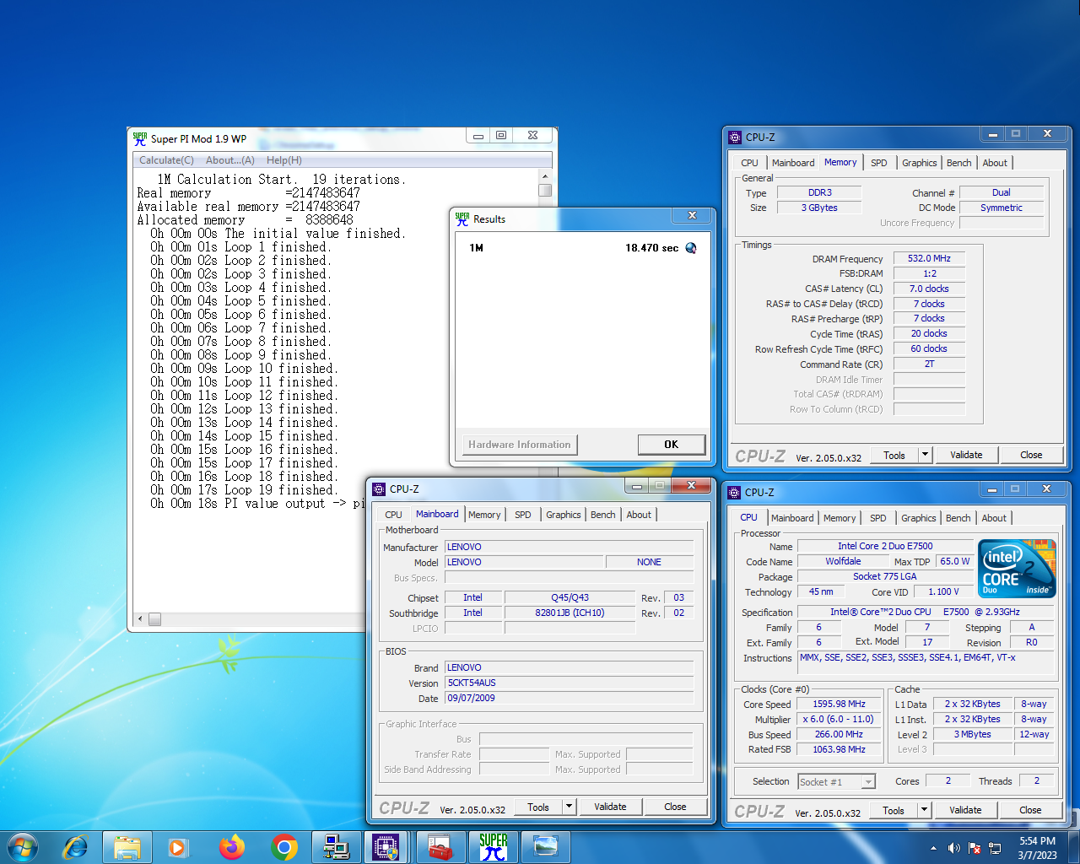Open the red toolbox taskbar icon
This screenshot has height=864, width=1080.
[x=440, y=846]
